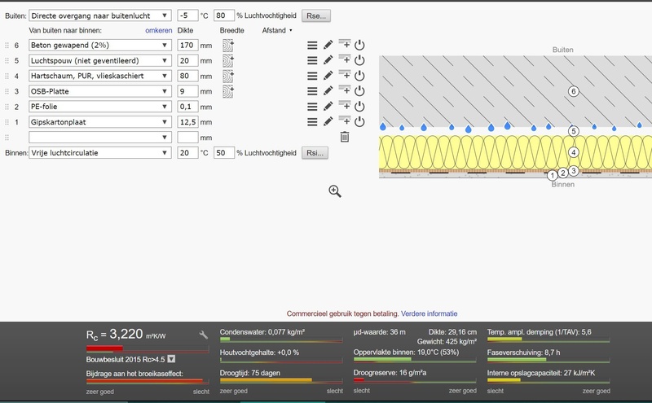The image size is (652, 403).
Task: Delete the empty layer with trash icon
Action: tap(344, 137)
